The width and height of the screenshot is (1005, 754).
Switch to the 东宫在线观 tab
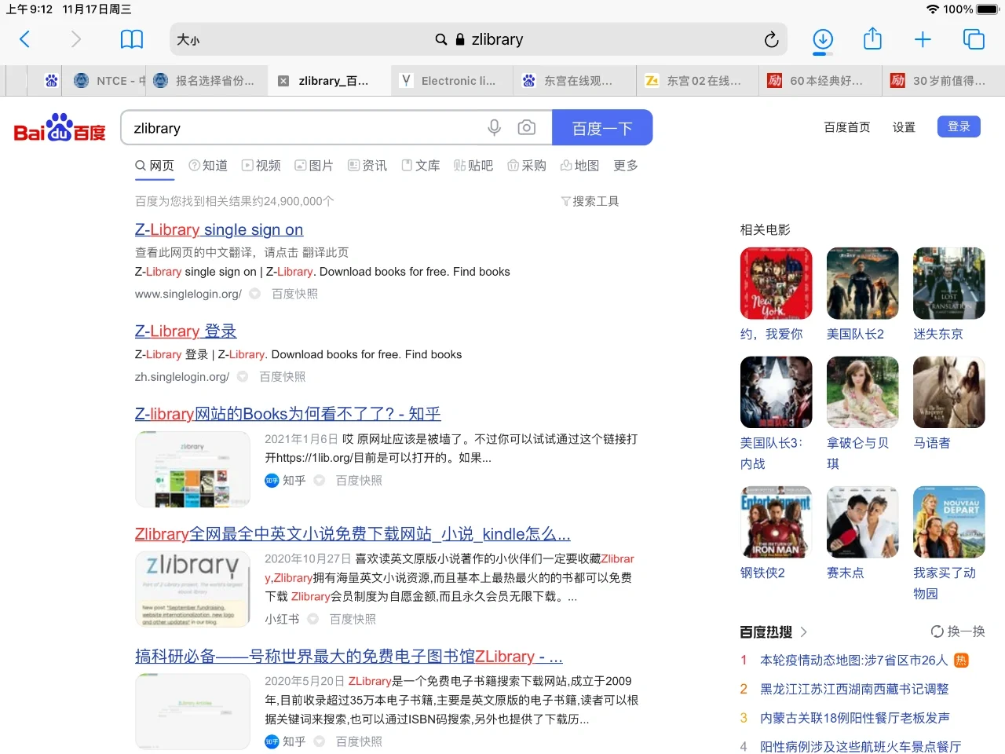[575, 81]
